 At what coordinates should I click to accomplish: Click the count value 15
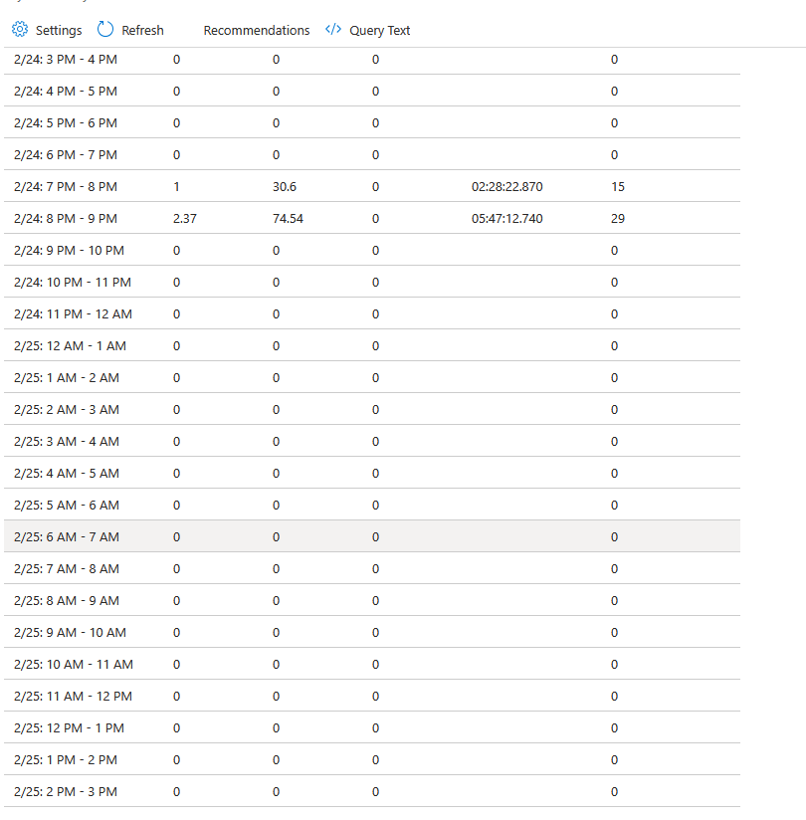point(618,187)
